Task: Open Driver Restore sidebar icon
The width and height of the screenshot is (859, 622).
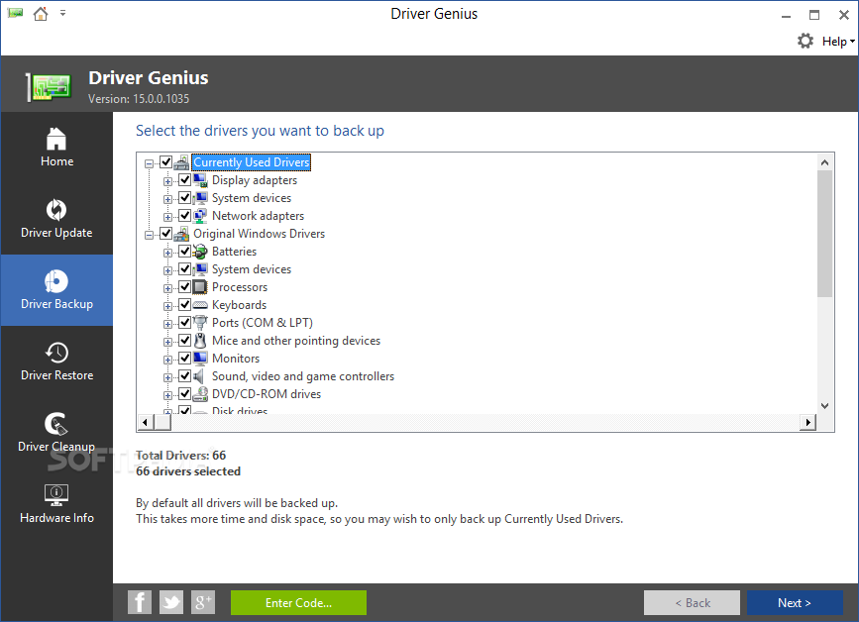Action: 56,353
